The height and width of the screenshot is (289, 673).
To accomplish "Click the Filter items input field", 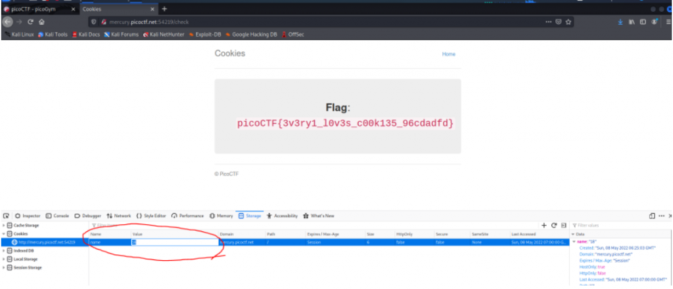I will tap(313, 225).
